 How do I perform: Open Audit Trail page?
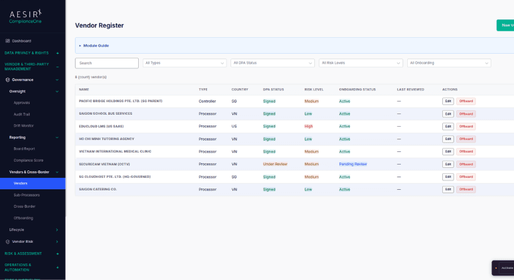pyautogui.click(x=22, y=114)
